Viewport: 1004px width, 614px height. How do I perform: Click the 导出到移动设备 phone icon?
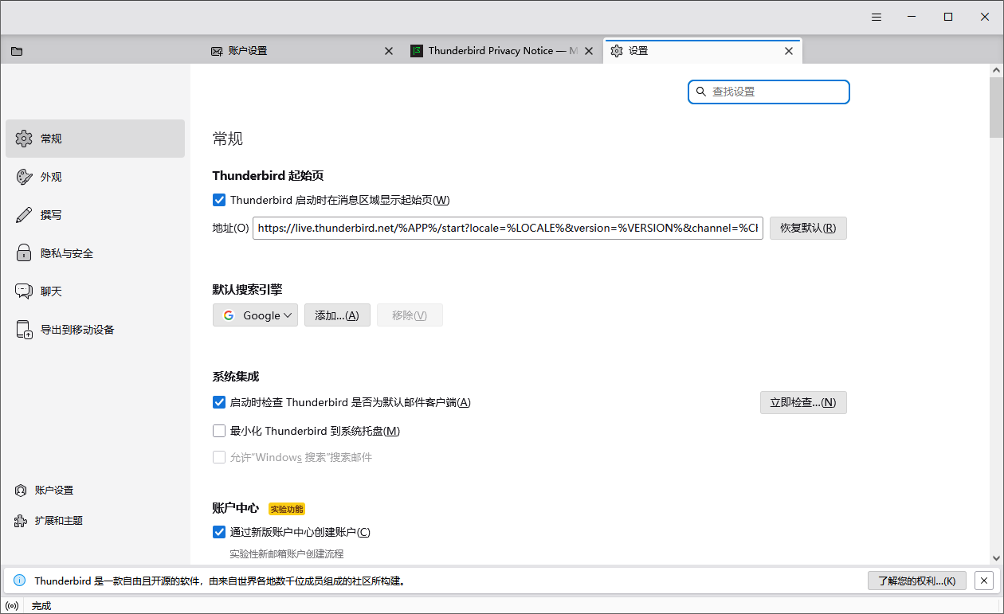24,330
